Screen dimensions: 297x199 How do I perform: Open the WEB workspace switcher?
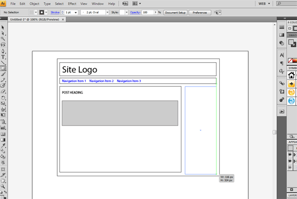pyautogui.click(x=265, y=4)
